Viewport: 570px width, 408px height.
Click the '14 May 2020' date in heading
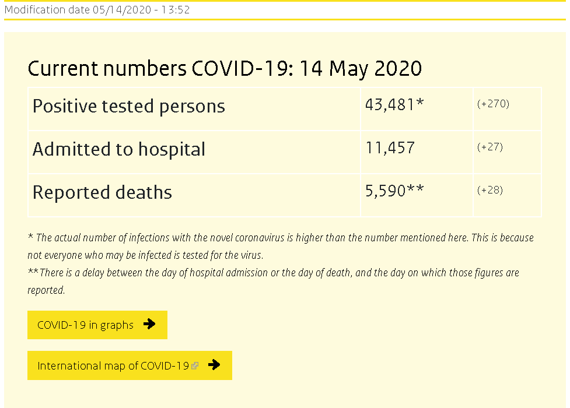coord(361,69)
